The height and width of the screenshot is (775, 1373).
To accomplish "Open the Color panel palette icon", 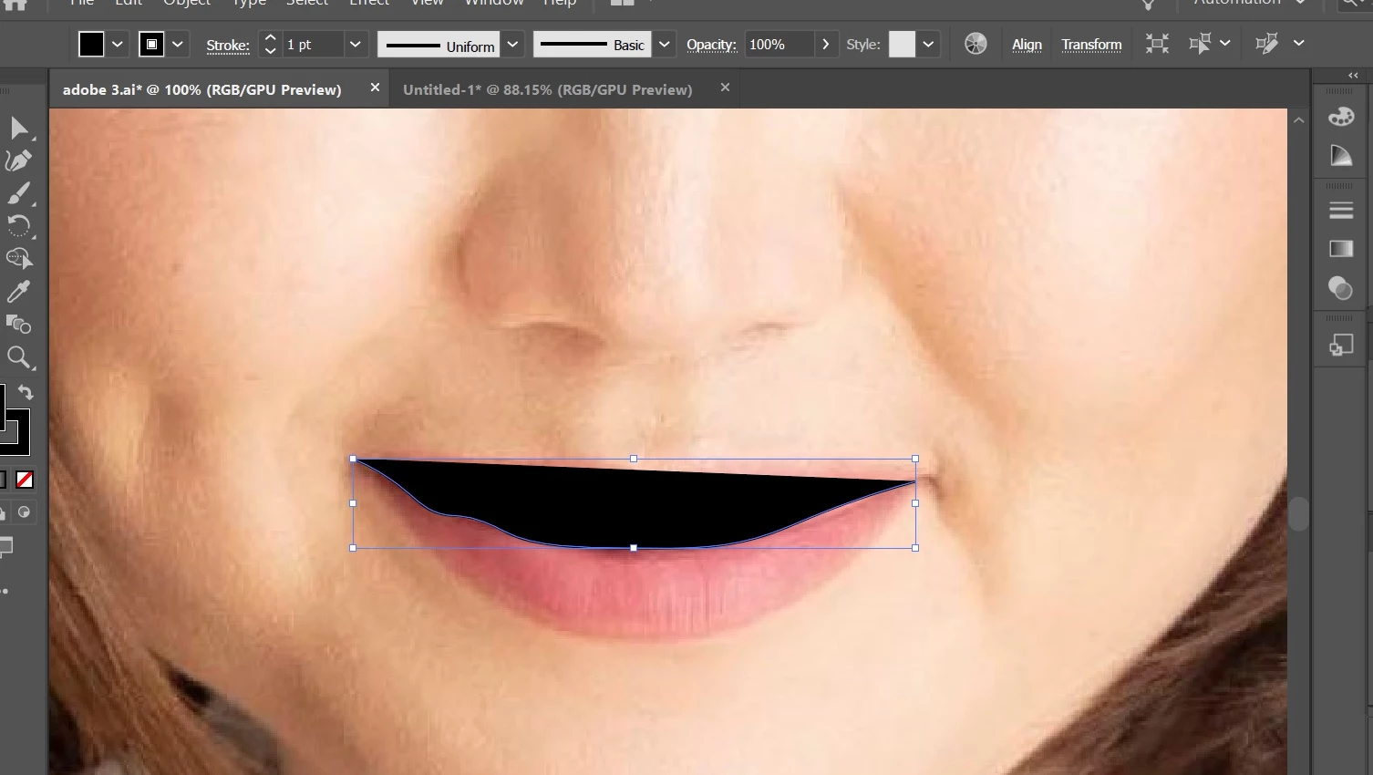I will coord(1341,117).
